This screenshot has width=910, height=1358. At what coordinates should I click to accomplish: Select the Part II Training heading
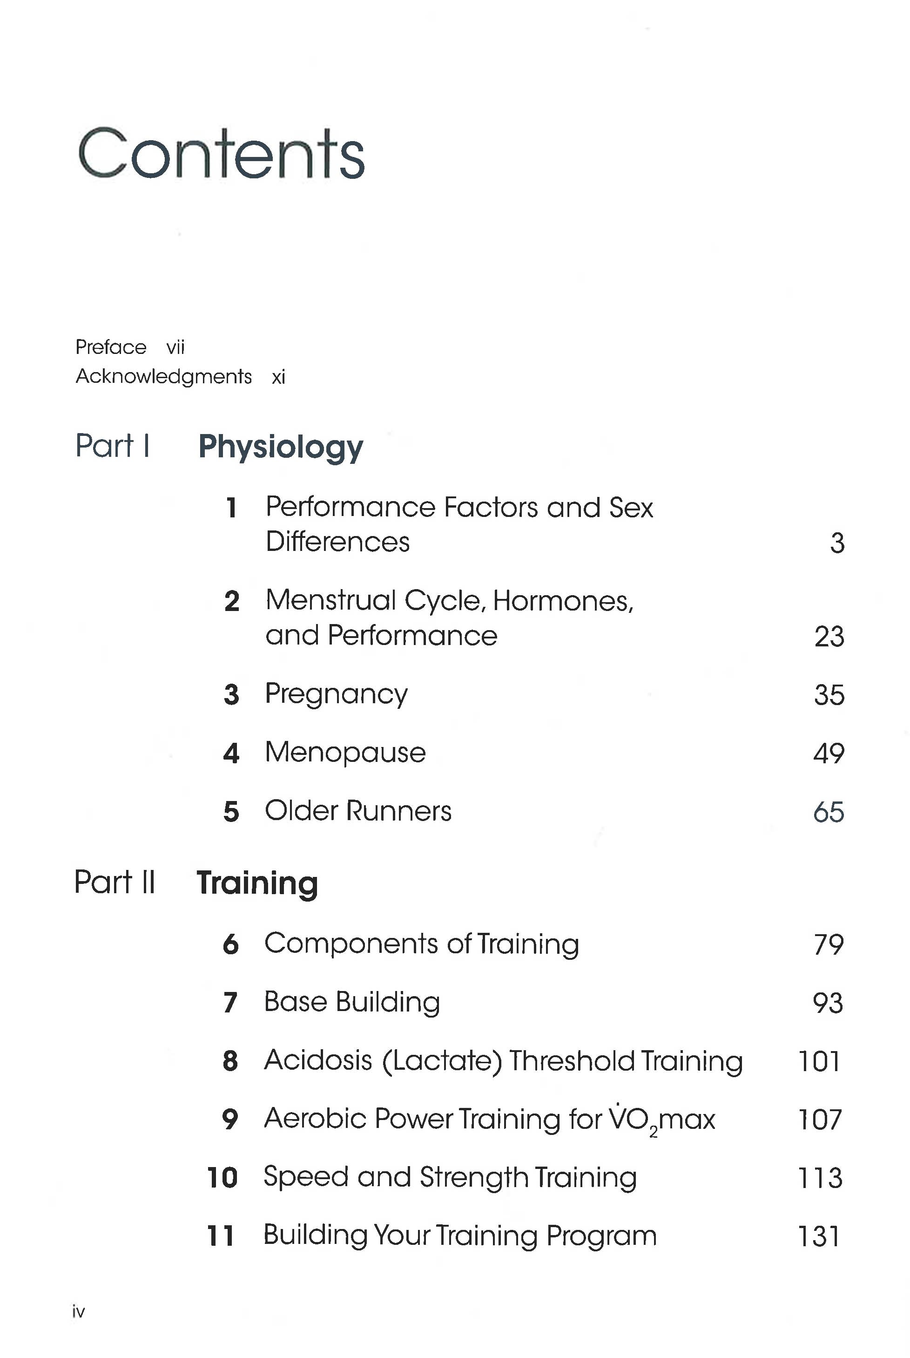coord(257,883)
